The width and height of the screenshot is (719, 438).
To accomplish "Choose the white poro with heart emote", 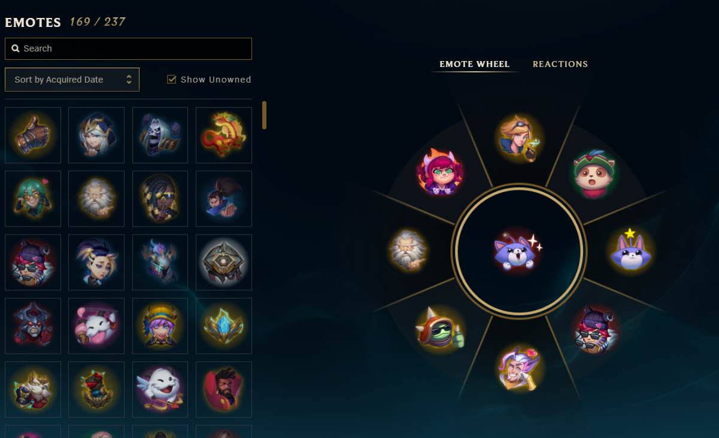I will pos(96,326).
